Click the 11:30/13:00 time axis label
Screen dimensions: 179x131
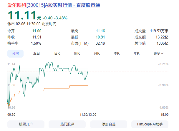coord(88,115)
